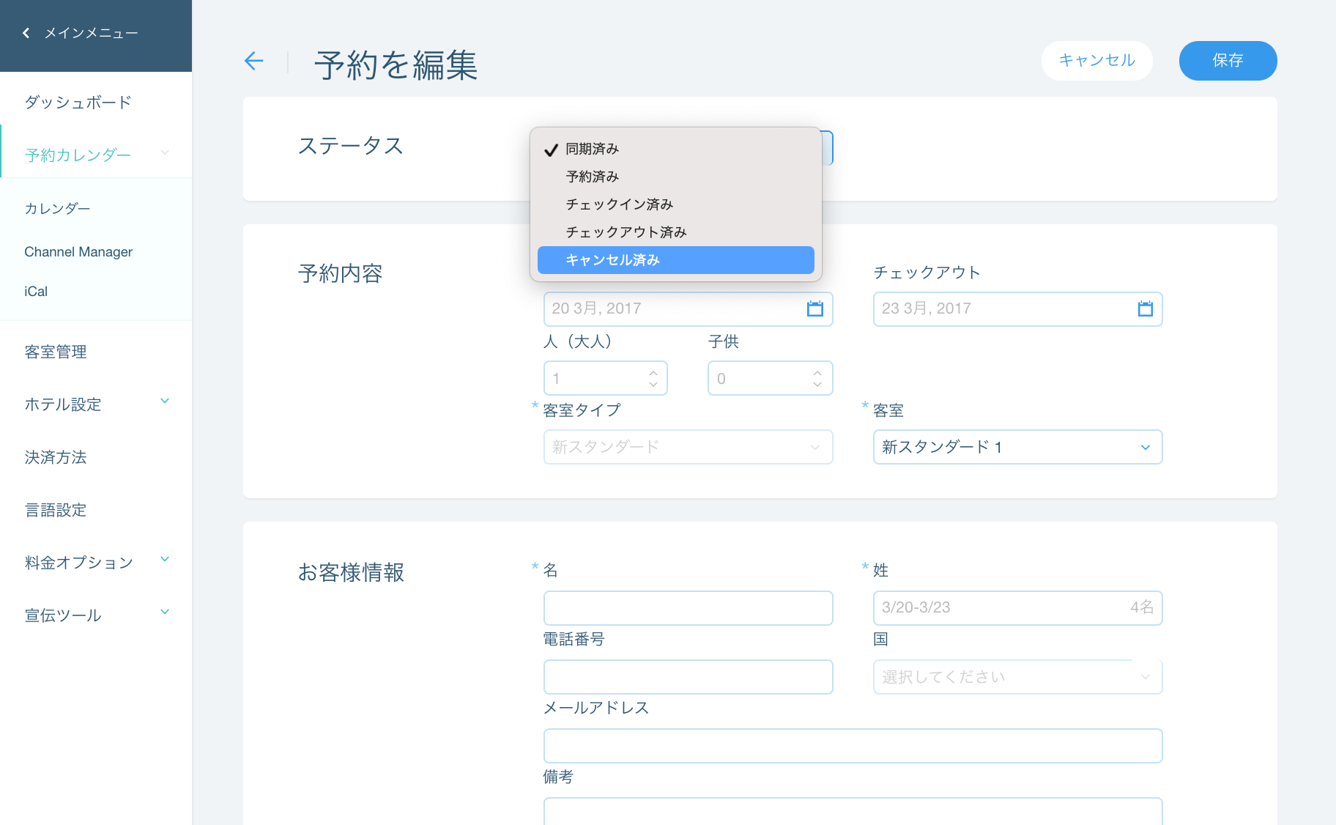1336x825 pixels.
Task: Click the メインメニュー header text
Action: click(91, 33)
